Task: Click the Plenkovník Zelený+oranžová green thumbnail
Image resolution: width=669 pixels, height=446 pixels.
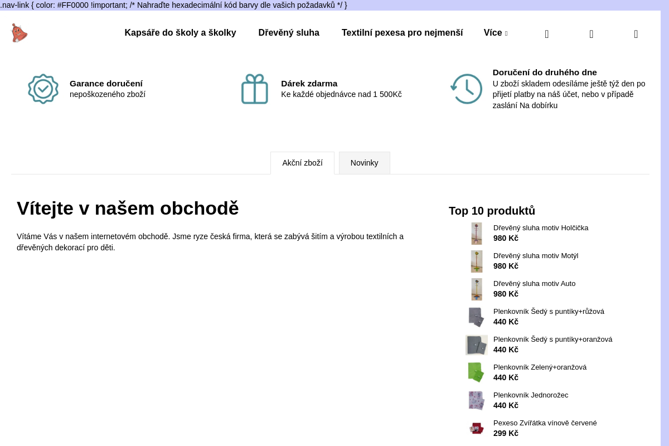Action: (476, 372)
